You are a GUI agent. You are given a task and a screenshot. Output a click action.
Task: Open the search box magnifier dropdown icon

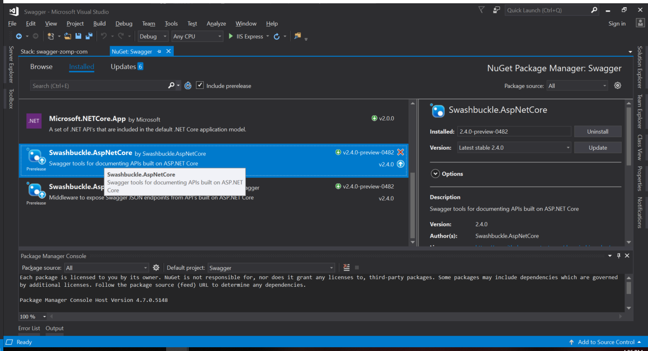[177, 86]
